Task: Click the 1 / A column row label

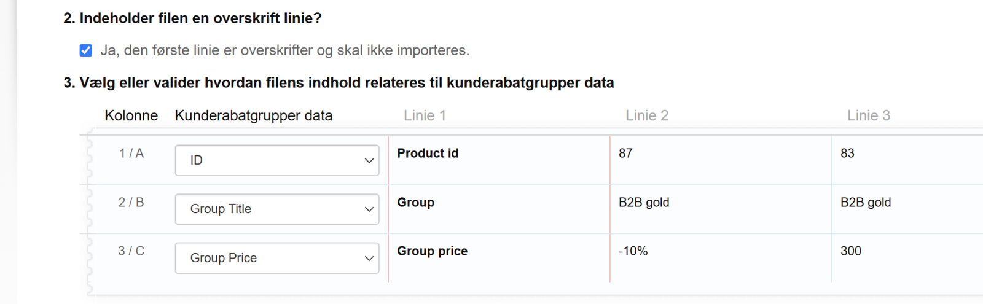Action: tap(131, 153)
